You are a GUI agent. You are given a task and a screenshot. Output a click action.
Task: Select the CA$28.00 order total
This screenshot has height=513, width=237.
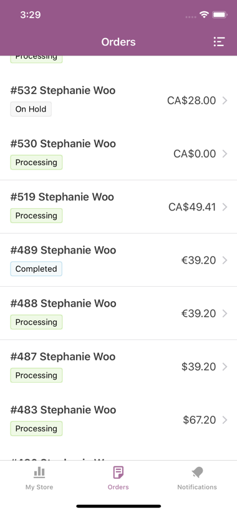click(x=191, y=100)
